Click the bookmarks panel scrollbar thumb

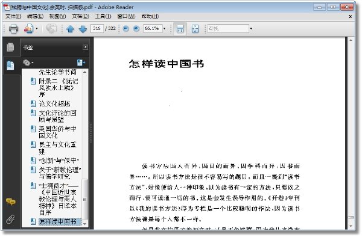[x=84, y=199]
